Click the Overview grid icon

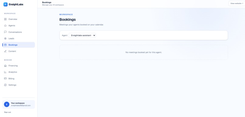click(5, 19)
